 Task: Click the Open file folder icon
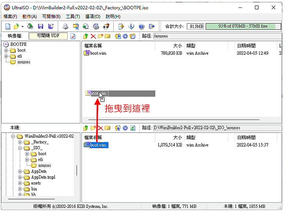pyautogui.click(x=16, y=26)
